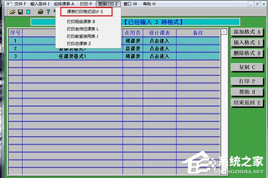Click the 打印 P side button
Image resolution: width=268 pixels, height=178 pixels.
247,81
